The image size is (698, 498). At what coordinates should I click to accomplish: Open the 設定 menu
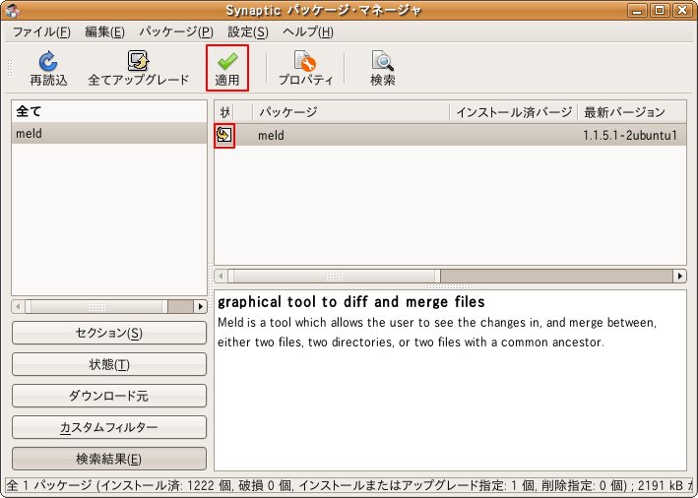[247, 31]
